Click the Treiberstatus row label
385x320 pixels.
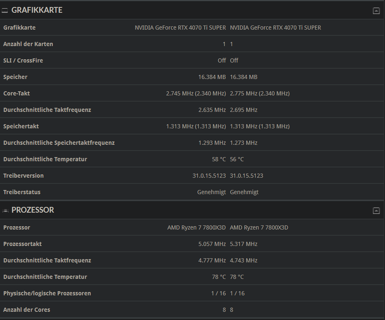tap(22, 192)
